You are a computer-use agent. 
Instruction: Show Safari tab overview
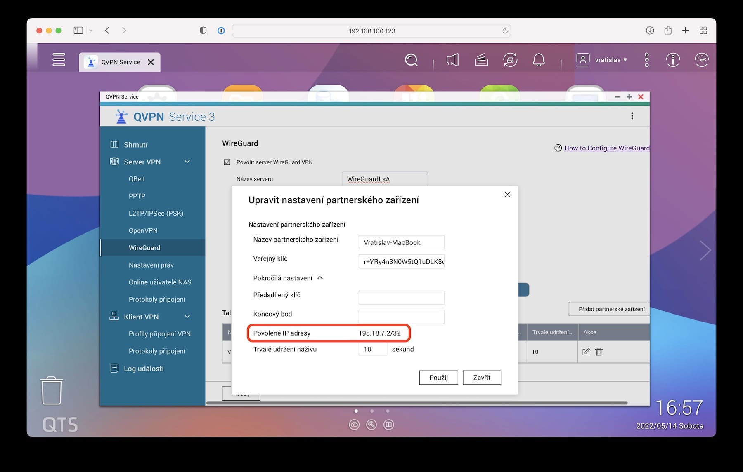[x=703, y=31]
